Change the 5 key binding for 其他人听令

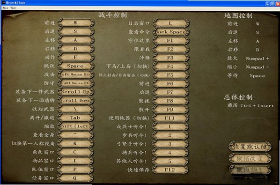tap(170, 161)
